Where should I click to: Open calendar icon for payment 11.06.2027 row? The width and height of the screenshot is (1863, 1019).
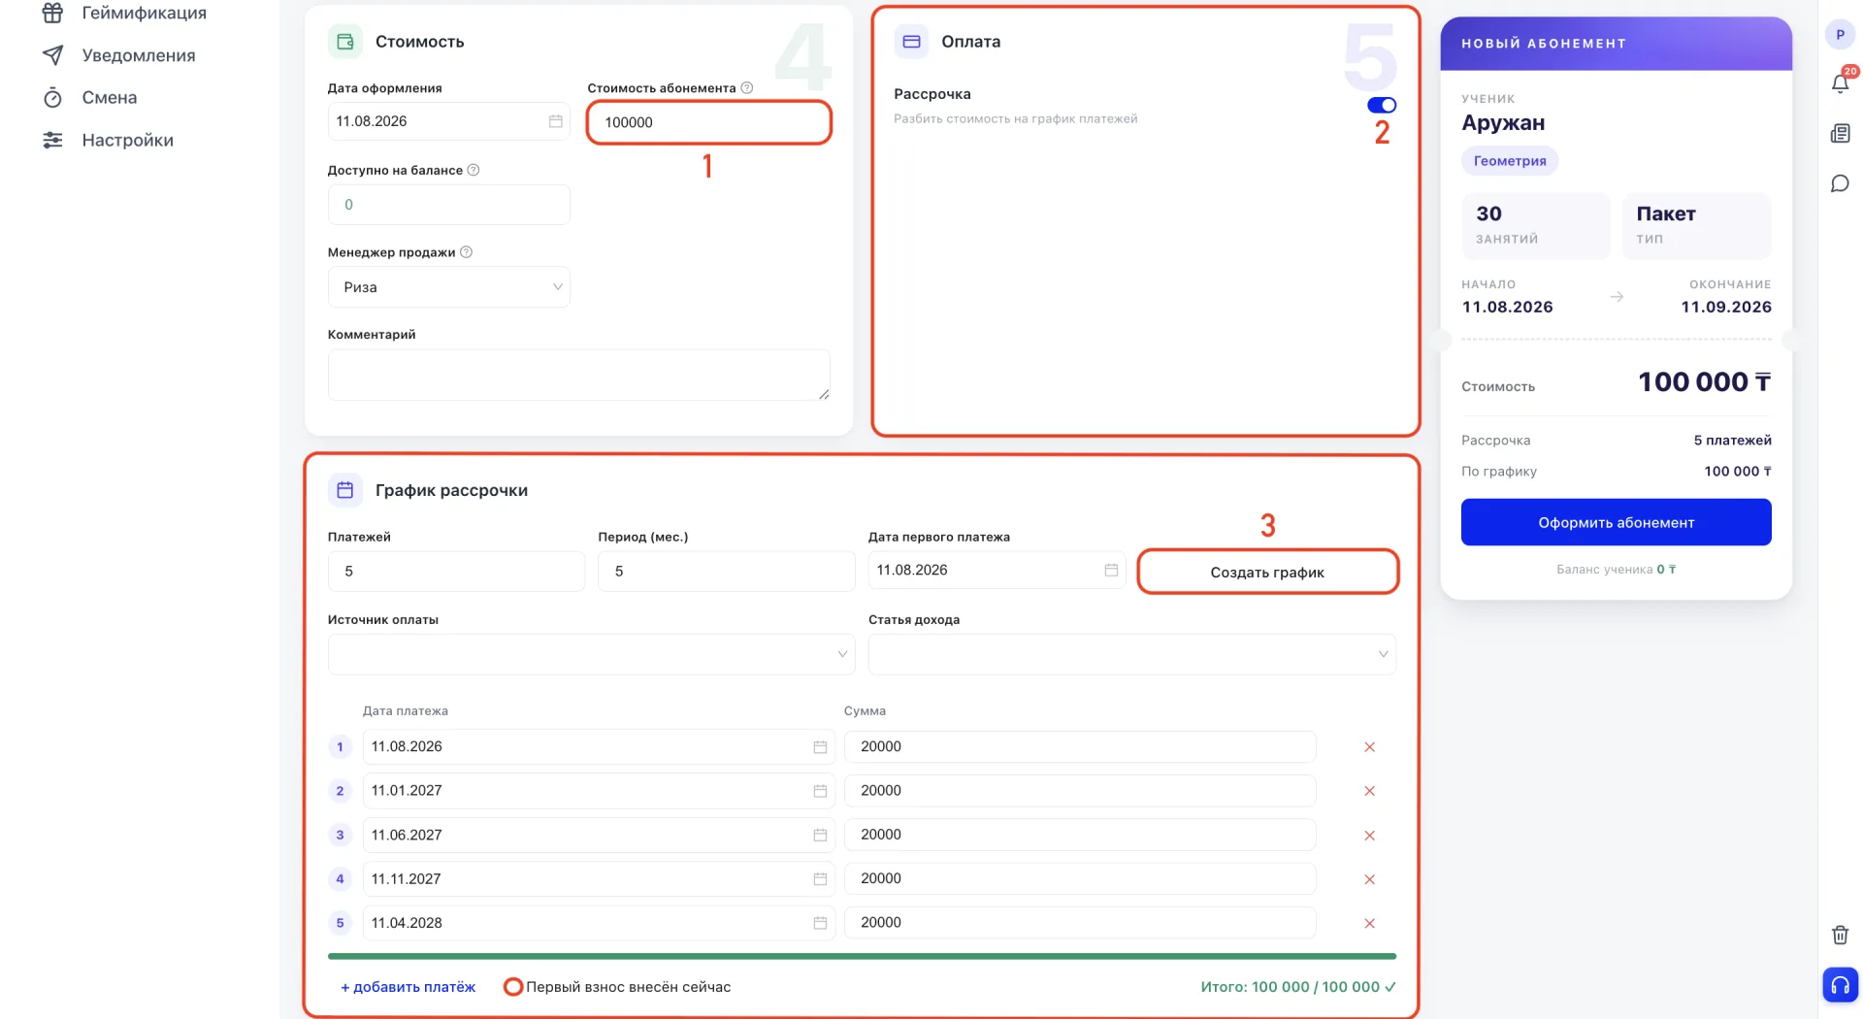pyautogui.click(x=820, y=835)
